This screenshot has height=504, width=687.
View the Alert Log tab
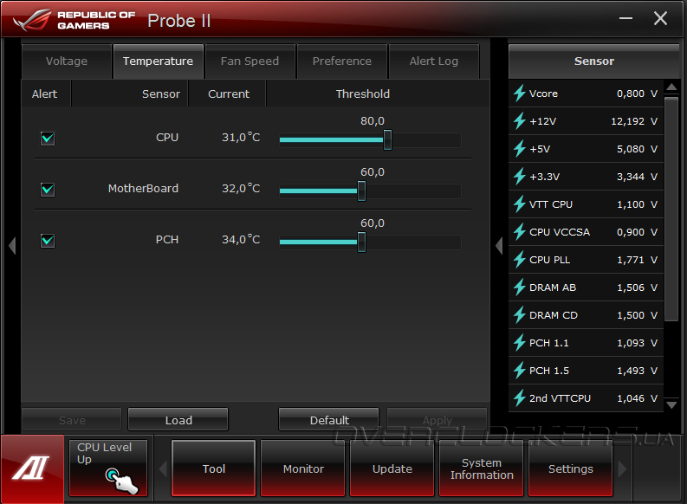tap(434, 61)
